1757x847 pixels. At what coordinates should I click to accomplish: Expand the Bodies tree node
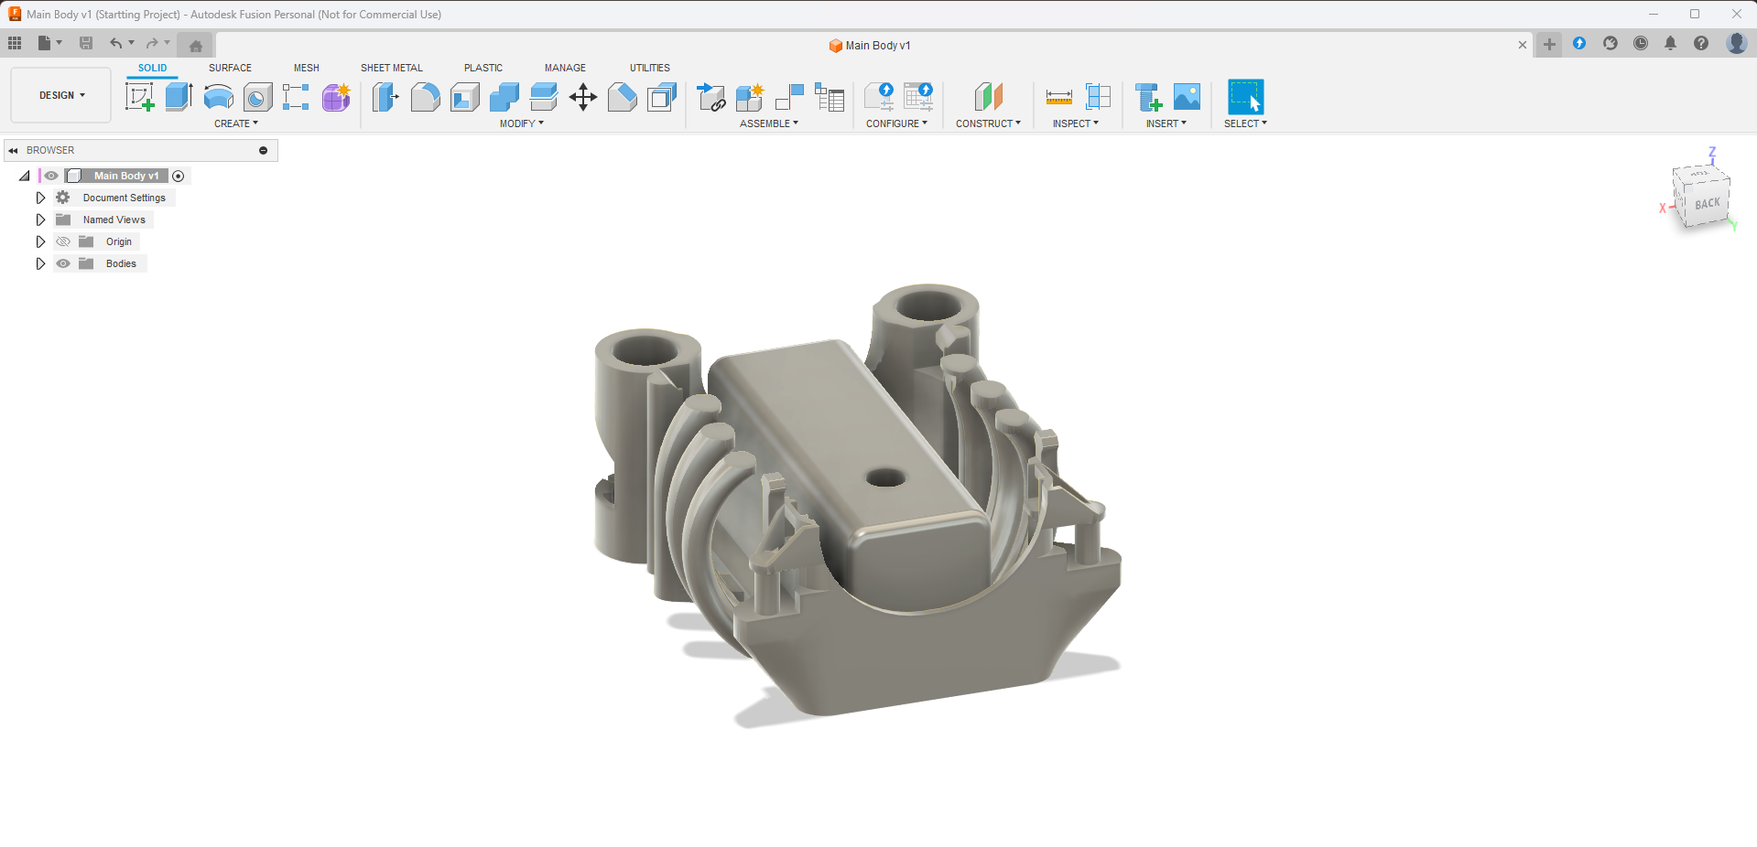click(x=40, y=263)
